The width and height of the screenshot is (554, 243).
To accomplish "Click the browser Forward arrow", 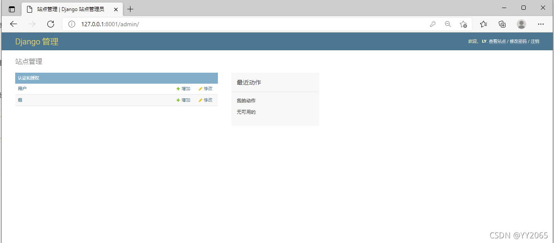I will (32, 24).
